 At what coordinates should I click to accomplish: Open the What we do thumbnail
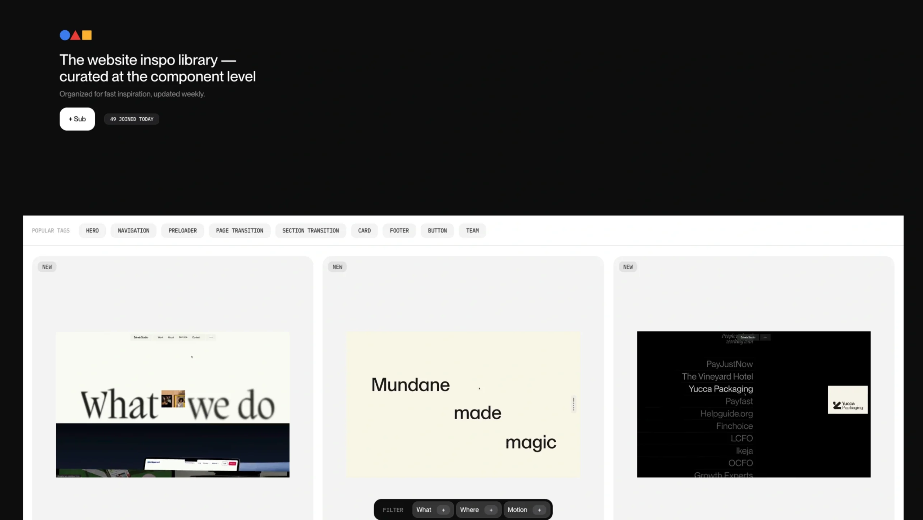(173, 404)
